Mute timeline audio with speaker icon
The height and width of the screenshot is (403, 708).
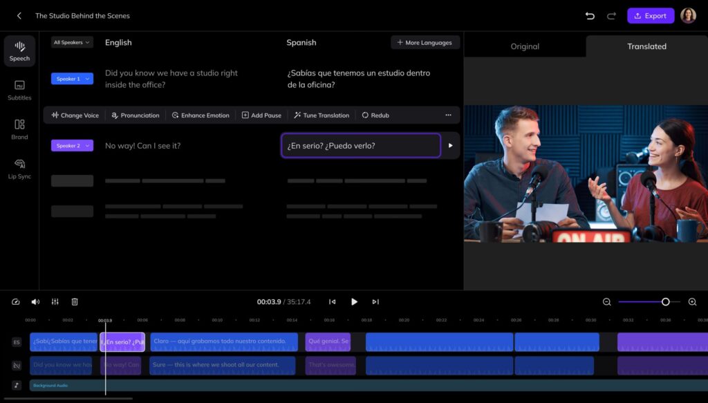(x=35, y=301)
